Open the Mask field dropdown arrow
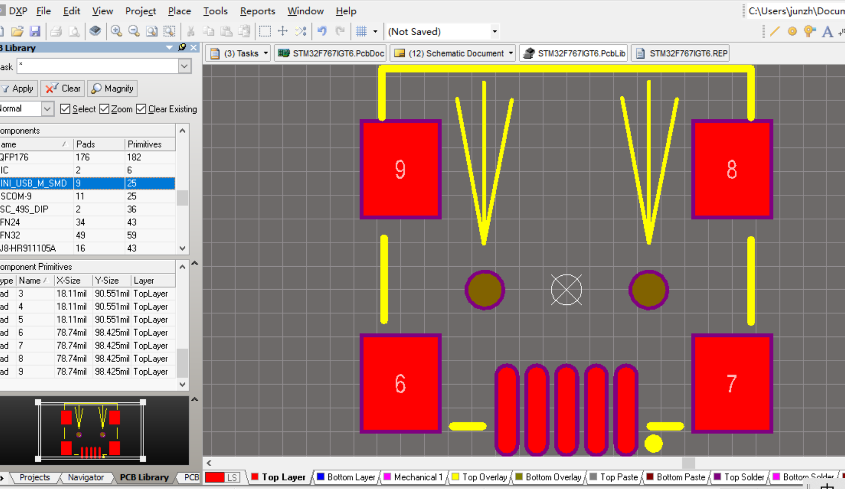 pyautogui.click(x=184, y=66)
